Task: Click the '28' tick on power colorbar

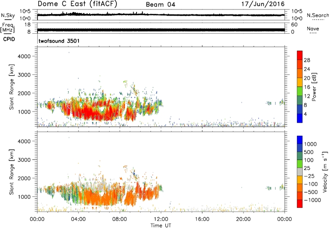Action: coord(307,60)
